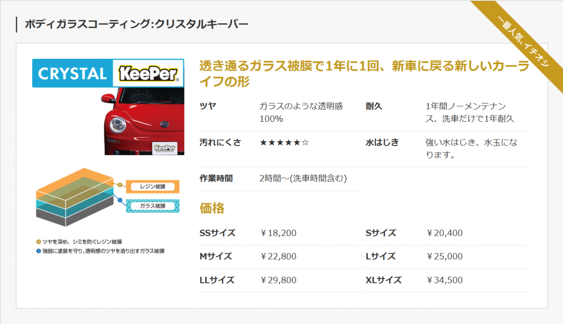Click the 作業時間 value 2時間〜
563x324 pixels.
click(303, 178)
